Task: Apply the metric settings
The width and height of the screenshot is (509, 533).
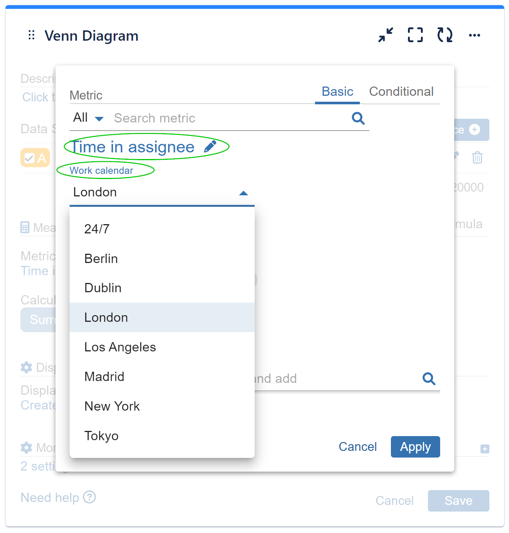Action: 415,447
